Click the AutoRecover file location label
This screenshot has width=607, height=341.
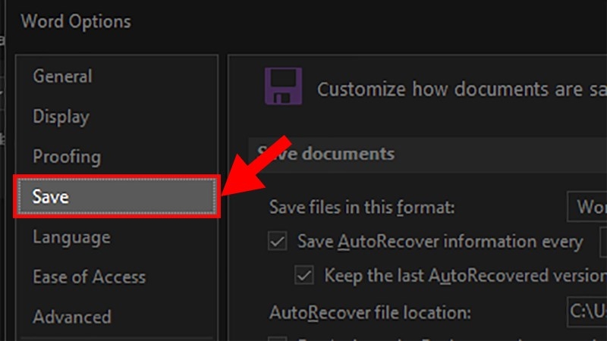370,311
